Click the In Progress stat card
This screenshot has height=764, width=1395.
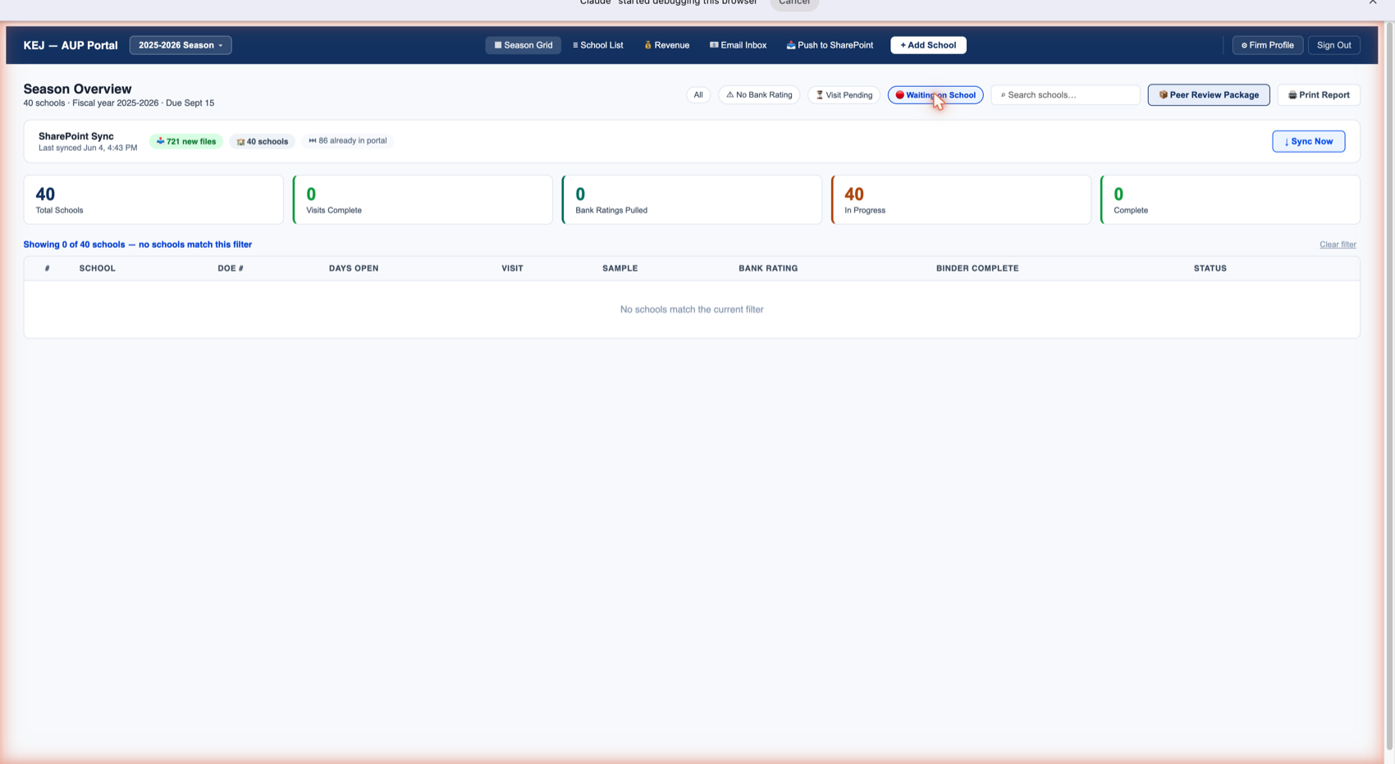(961, 199)
